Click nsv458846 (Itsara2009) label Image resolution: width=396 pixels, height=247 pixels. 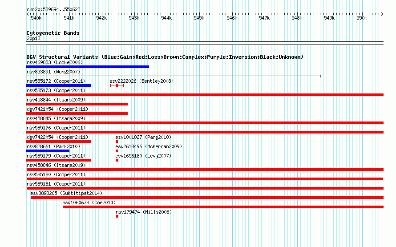coord(56,165)
